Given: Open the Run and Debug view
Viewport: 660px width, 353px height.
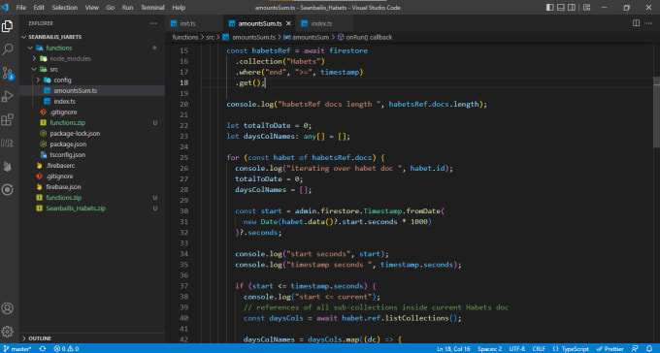Looking at the screenshot, I should click(x=7, y=96).
